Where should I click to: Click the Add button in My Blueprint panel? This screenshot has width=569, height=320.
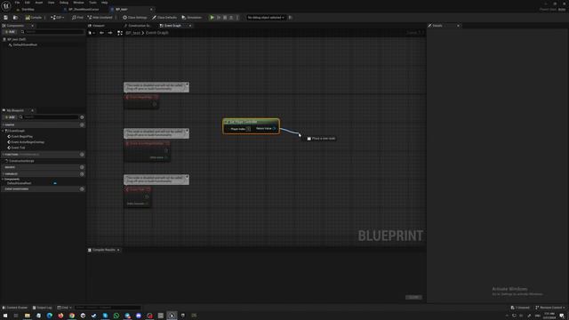pyautogui.click(x=10, y=117)
